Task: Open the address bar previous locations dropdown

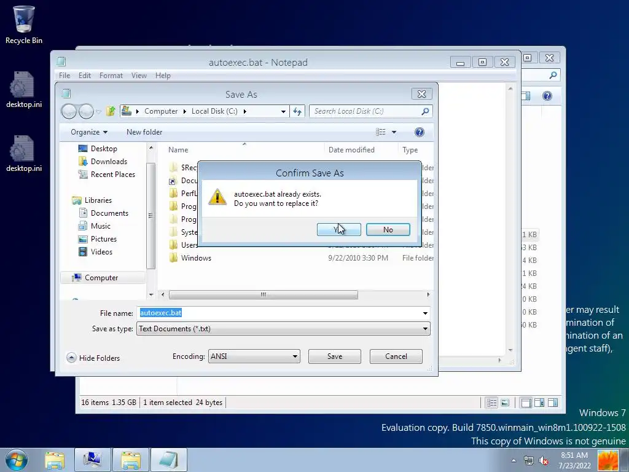Action: coord(283,111)
